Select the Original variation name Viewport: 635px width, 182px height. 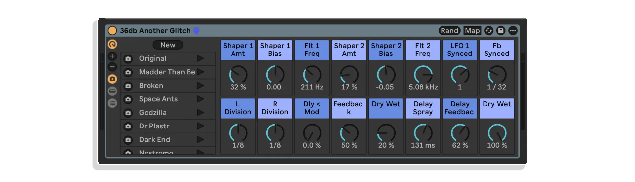click(152, 58)
